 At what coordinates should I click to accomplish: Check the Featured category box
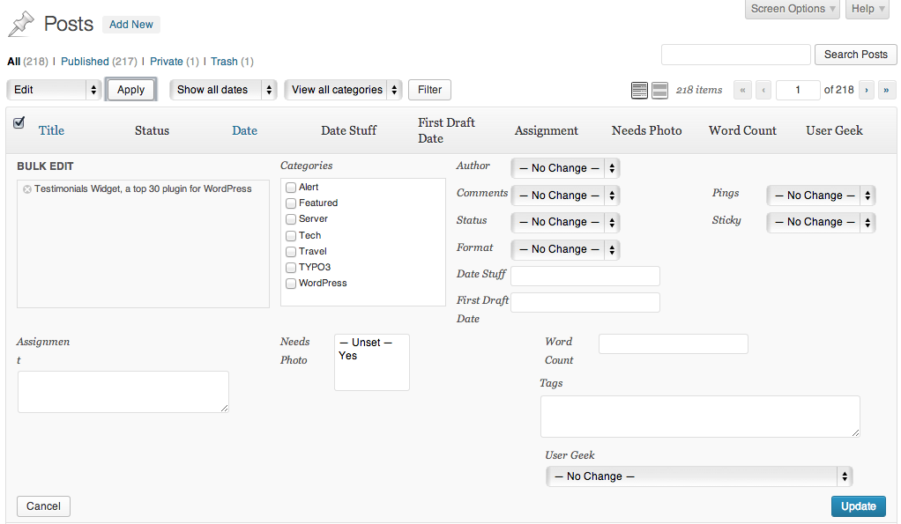[291, 203]
